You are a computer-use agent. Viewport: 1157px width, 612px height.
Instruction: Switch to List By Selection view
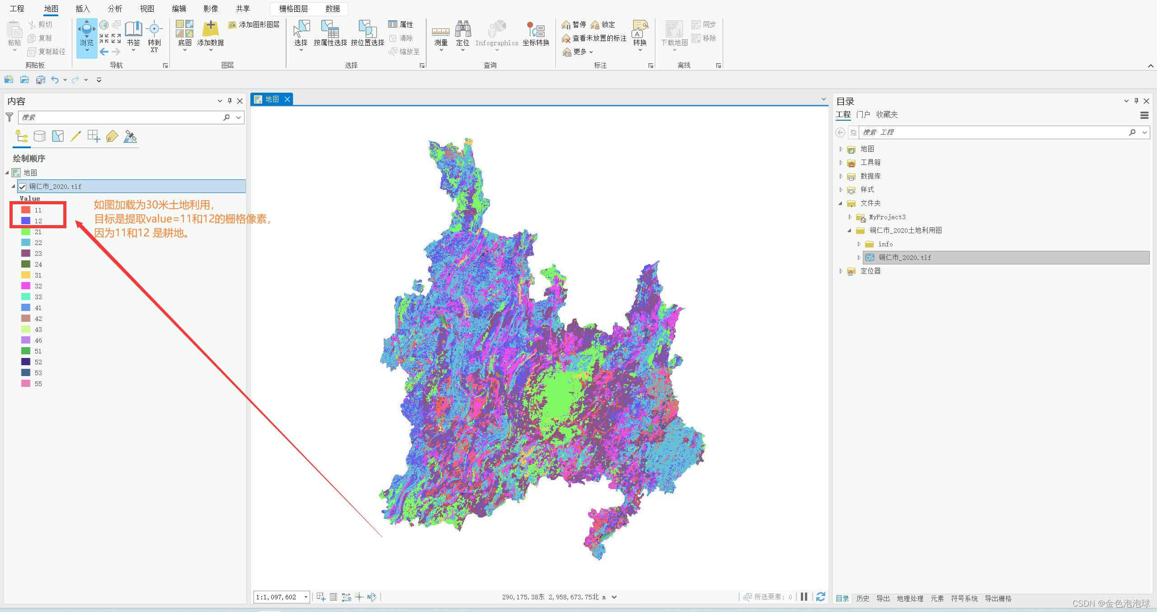pyautogui.click(x=58, y=136)
